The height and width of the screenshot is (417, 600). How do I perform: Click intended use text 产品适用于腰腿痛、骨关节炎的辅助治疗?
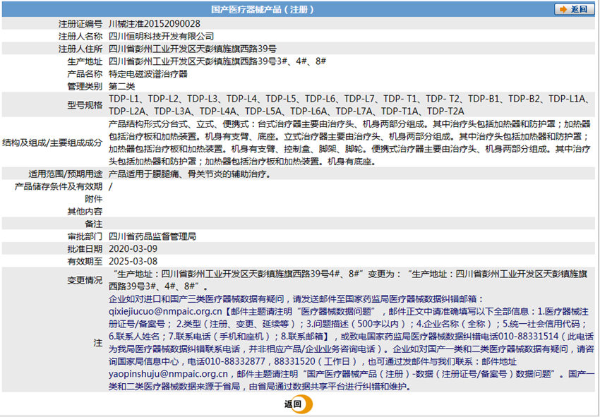click(x=190, y=174)
